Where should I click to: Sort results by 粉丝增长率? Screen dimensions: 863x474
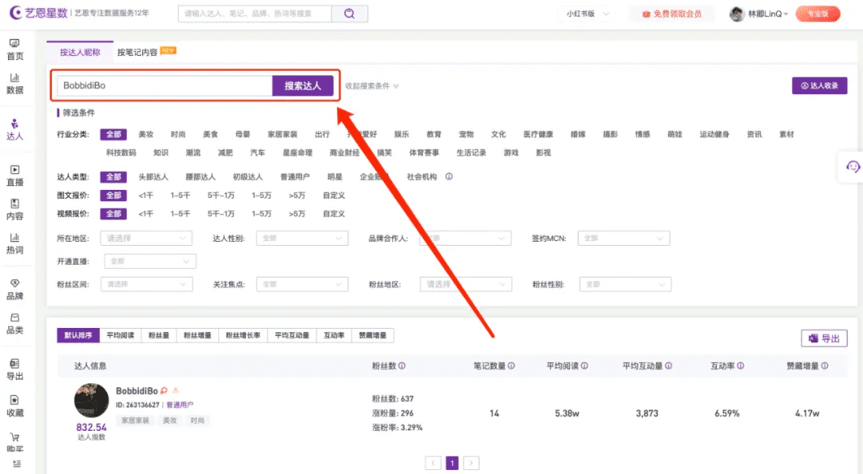243,335
